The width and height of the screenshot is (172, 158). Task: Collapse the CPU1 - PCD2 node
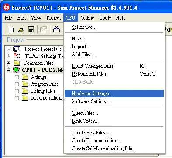(8, 70)
